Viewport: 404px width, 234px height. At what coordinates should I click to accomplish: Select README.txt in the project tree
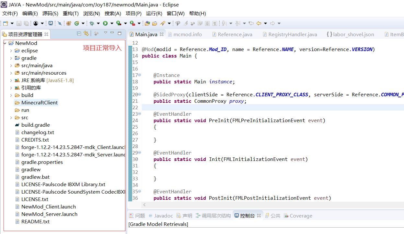32,222
